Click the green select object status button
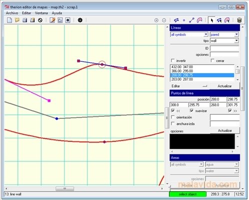 coord(187,194)
